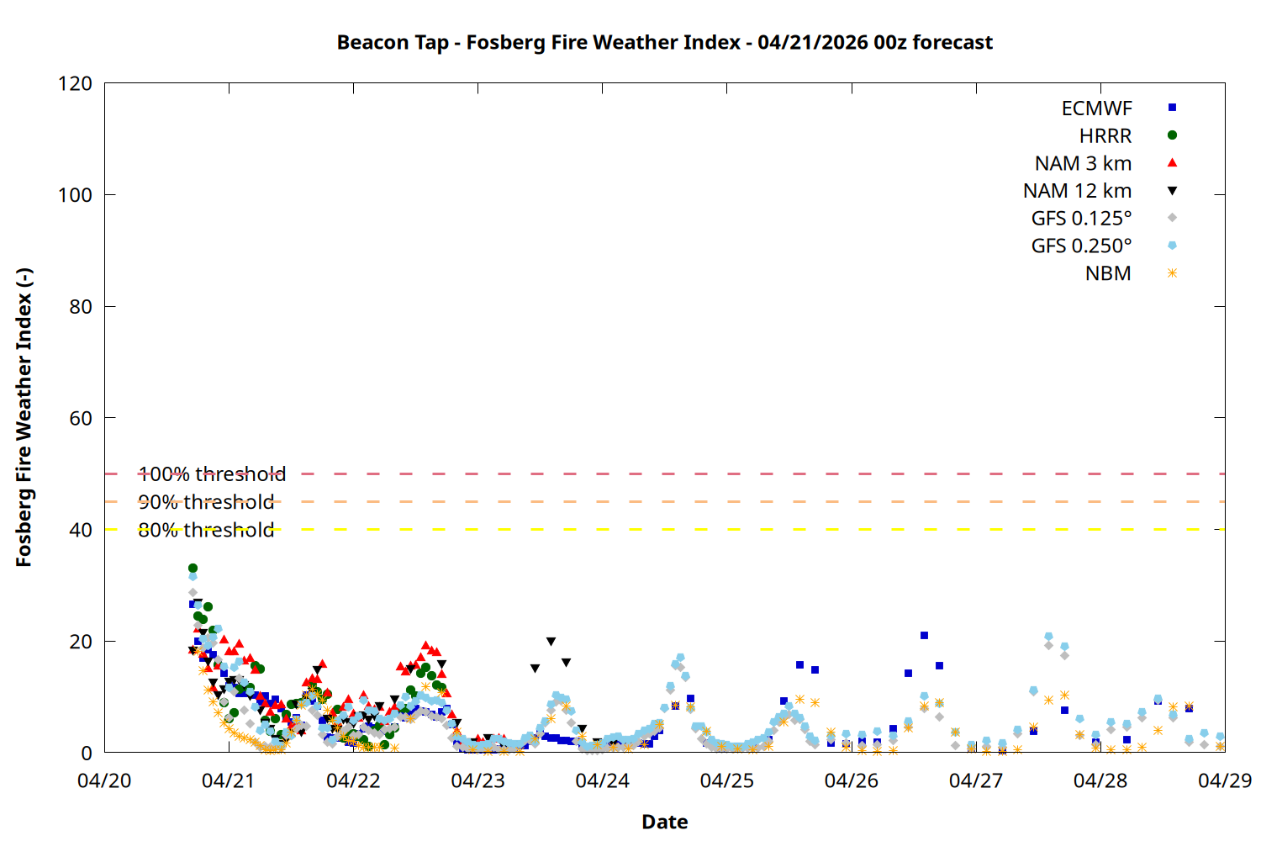Click the 120 value on the y-axis

(x=75, y=83)
